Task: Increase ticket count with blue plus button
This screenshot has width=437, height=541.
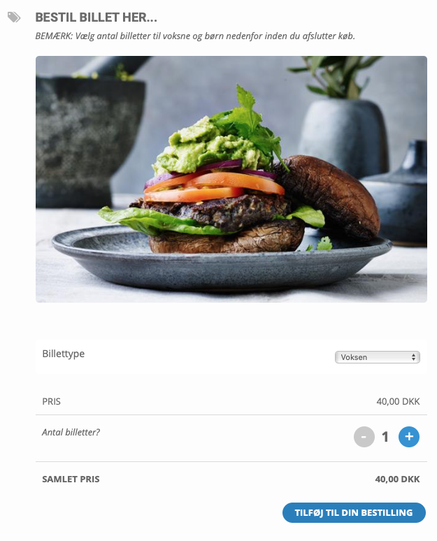Action: point(409,436)
